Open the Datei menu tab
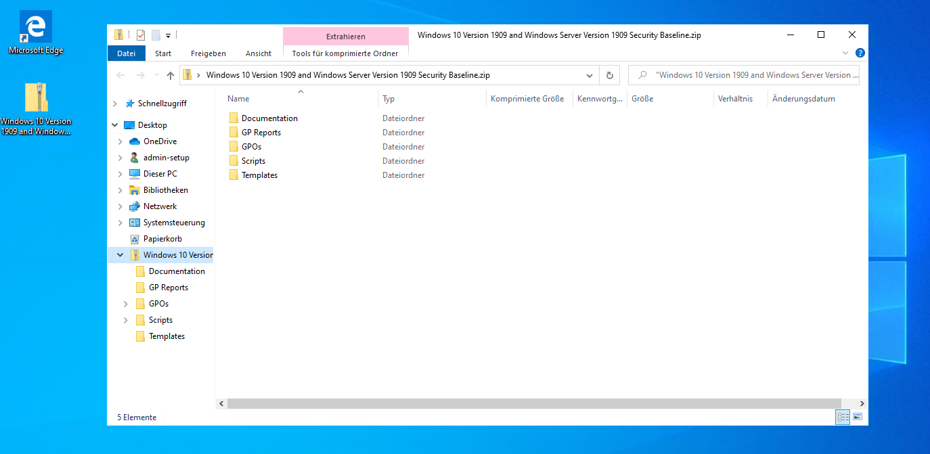 pos(127,53)
